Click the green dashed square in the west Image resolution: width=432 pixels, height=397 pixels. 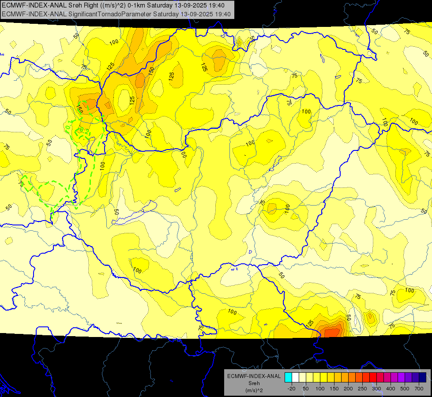pyautogui.click(x=27, y=184)
